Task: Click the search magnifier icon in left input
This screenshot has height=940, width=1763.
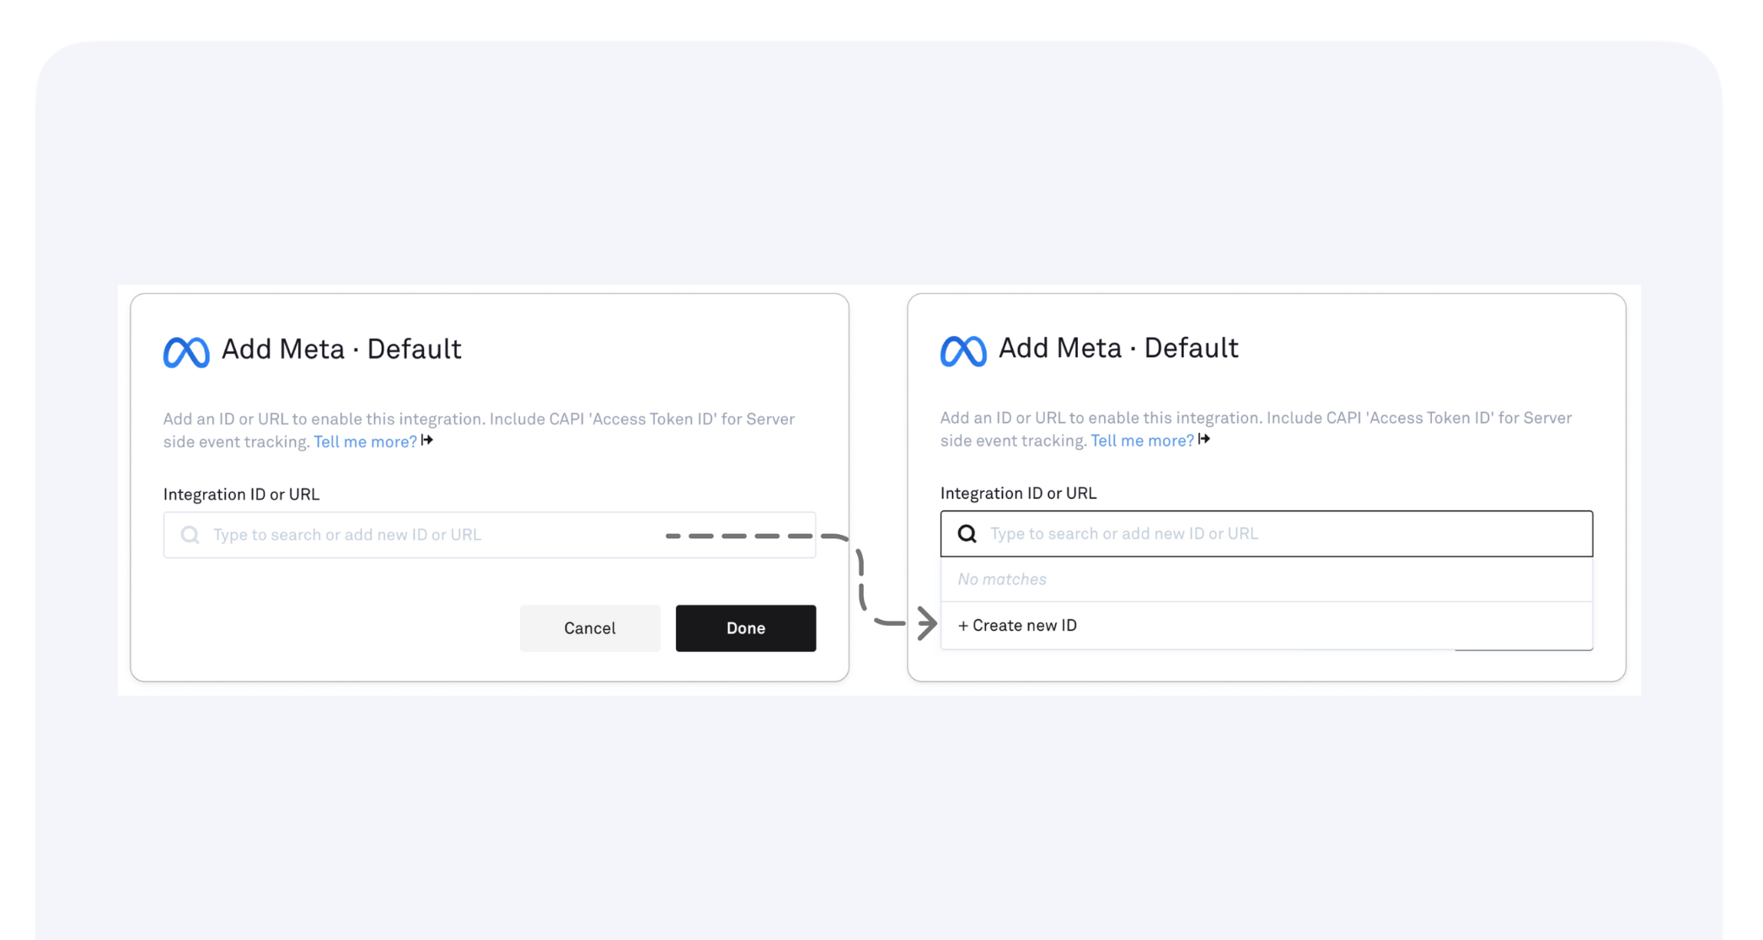Action: point(190,534)
